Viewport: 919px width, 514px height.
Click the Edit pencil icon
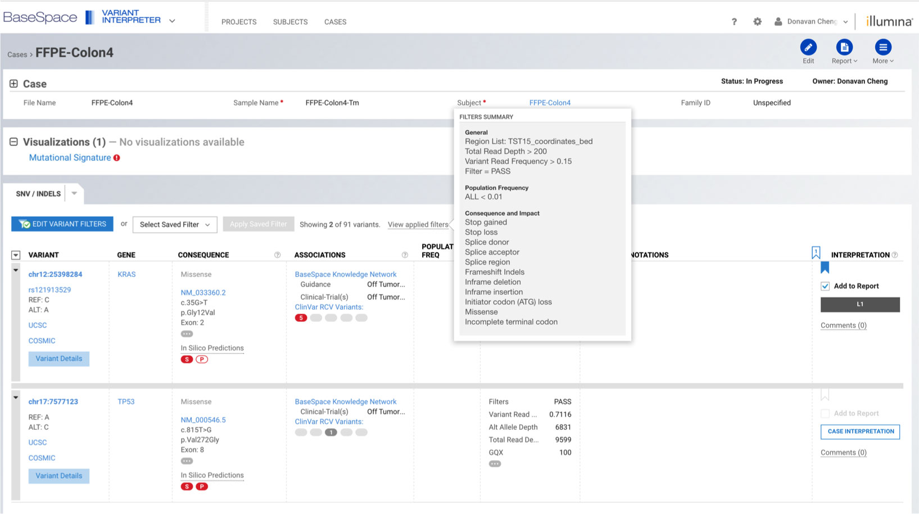click(x=808, y=48)
